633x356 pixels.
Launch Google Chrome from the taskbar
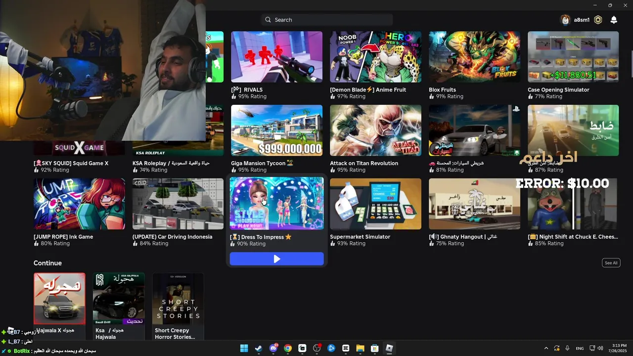288,348
